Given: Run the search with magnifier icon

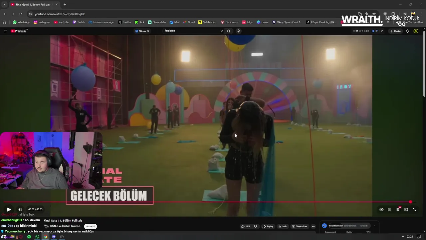Looking at the screenshot, I should (228, 31).
